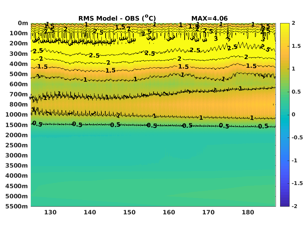Image resolution: width=306 pixels, height=229 pixels.
Task: Click the 600m depth axis label
Action: [x=19, y=84]
